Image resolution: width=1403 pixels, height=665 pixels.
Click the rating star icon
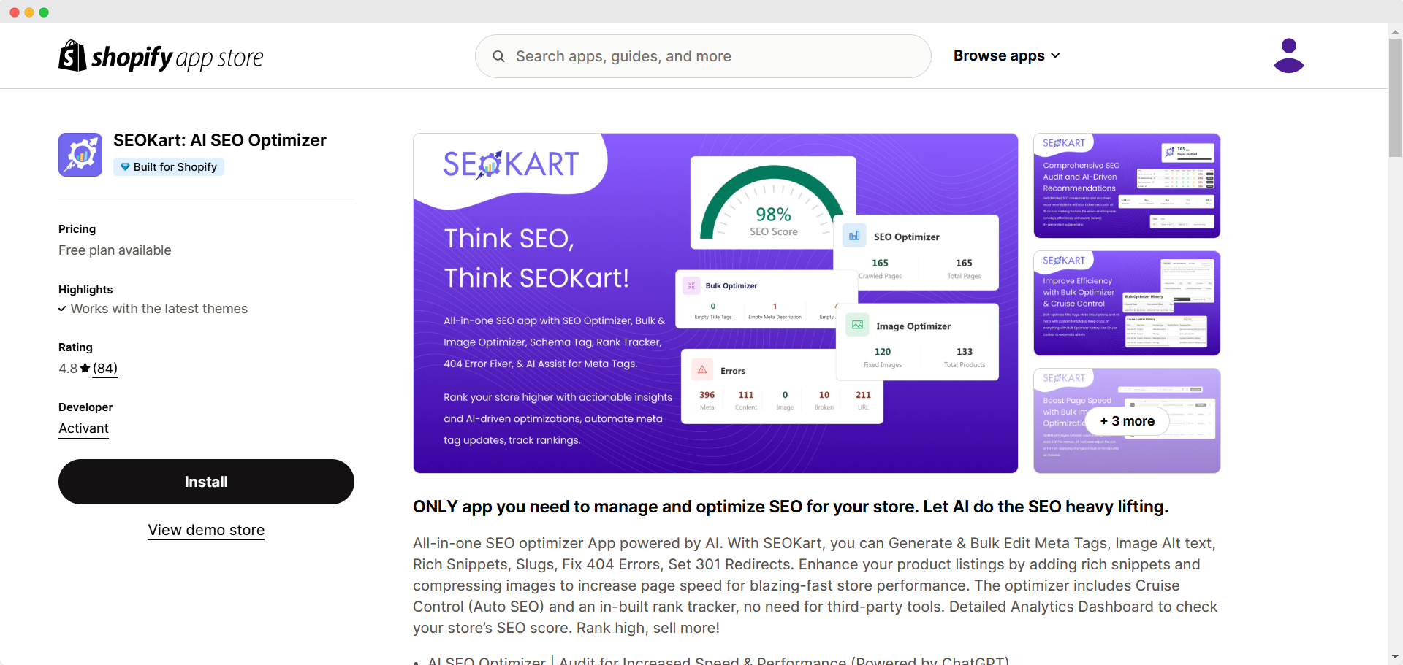click(85, 368)
